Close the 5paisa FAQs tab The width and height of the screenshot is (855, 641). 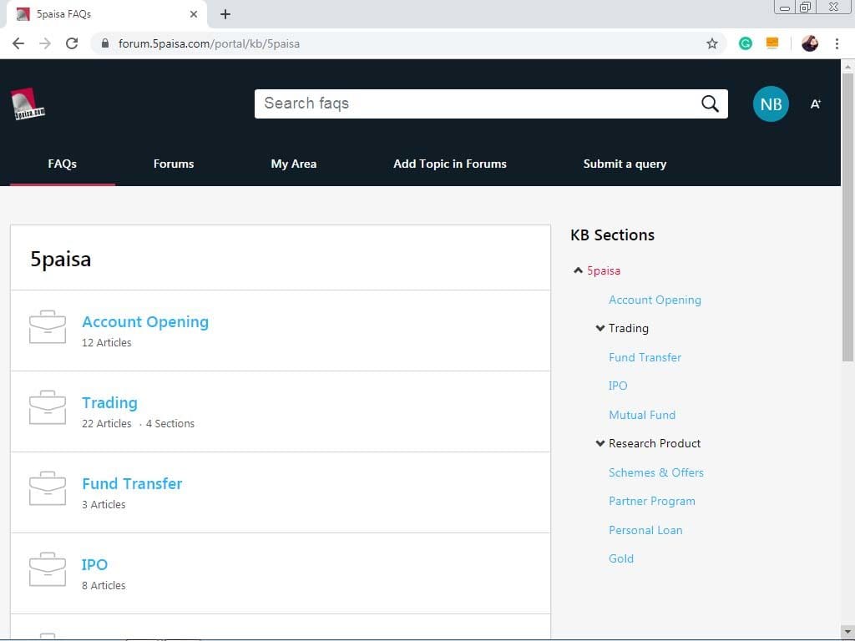194,14
